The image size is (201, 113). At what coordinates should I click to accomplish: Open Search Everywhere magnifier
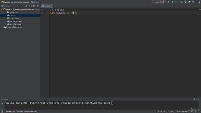[199, 2]
